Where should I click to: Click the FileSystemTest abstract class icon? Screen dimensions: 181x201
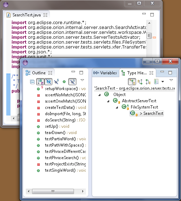pos(125,107)
